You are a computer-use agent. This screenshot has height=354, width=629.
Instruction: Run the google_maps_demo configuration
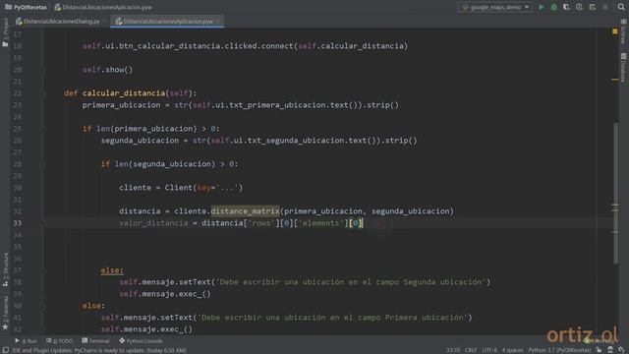[542, 7]
